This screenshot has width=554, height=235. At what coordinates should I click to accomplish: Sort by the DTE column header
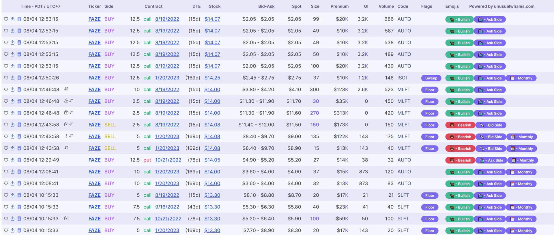[x=196, y=6]
